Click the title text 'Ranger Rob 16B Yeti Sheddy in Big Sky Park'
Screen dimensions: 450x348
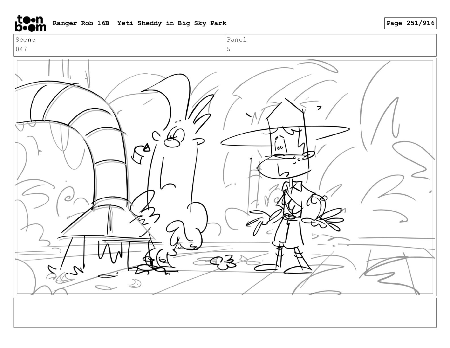point(139,23)
